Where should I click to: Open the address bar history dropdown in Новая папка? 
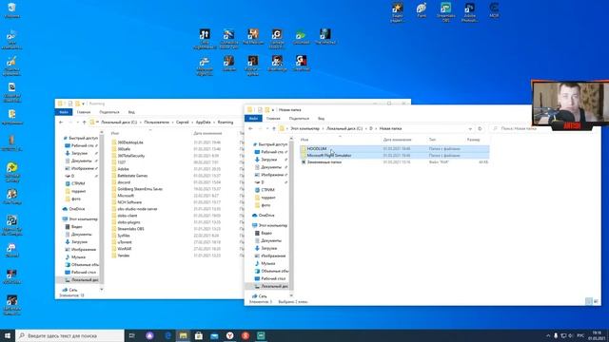[x=470, y=128]
